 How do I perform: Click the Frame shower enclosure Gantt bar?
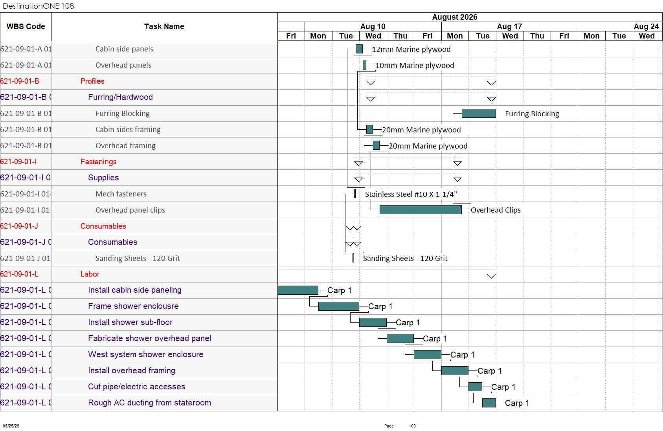click(x=339, y=306)
